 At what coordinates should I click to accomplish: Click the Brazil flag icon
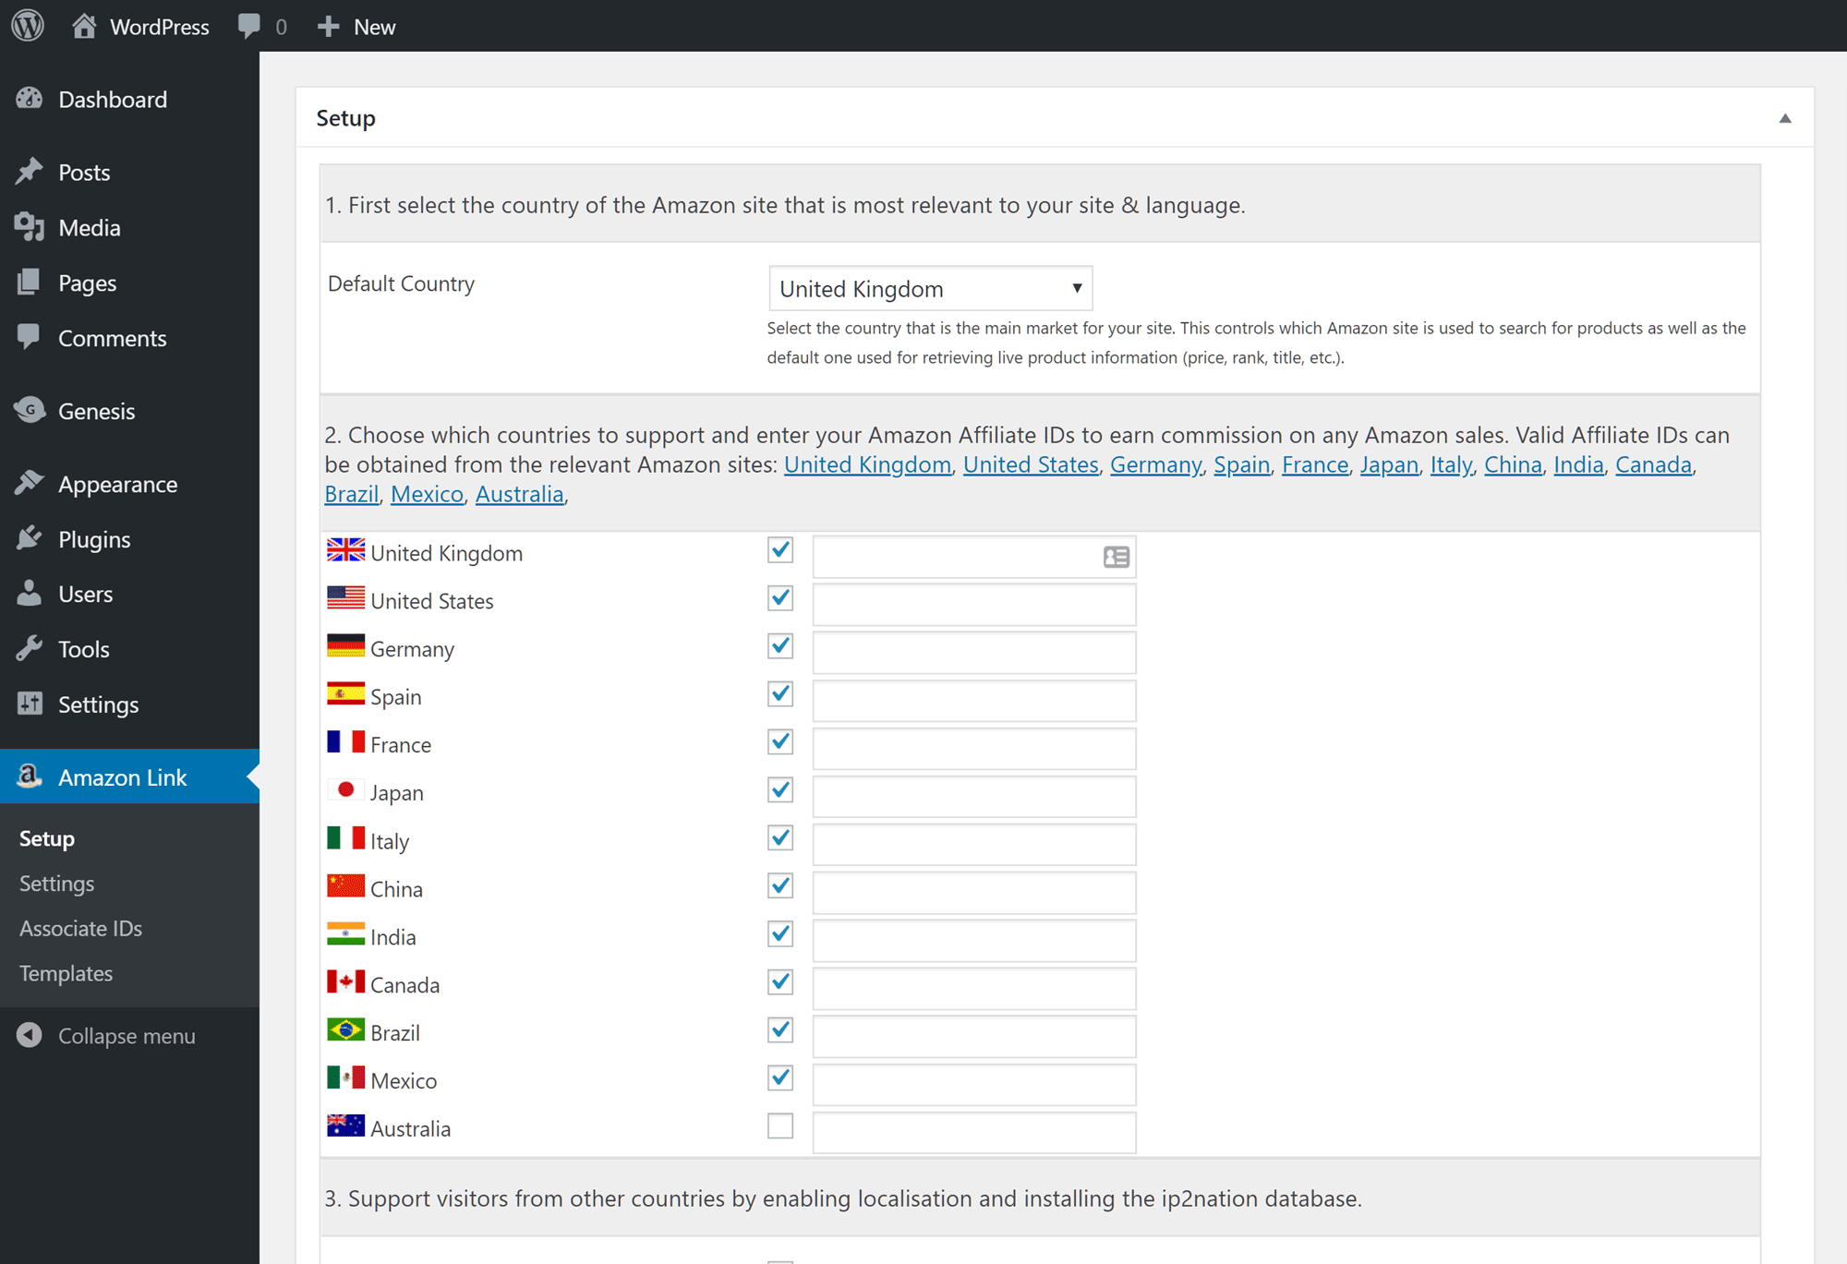point(345,1030)
